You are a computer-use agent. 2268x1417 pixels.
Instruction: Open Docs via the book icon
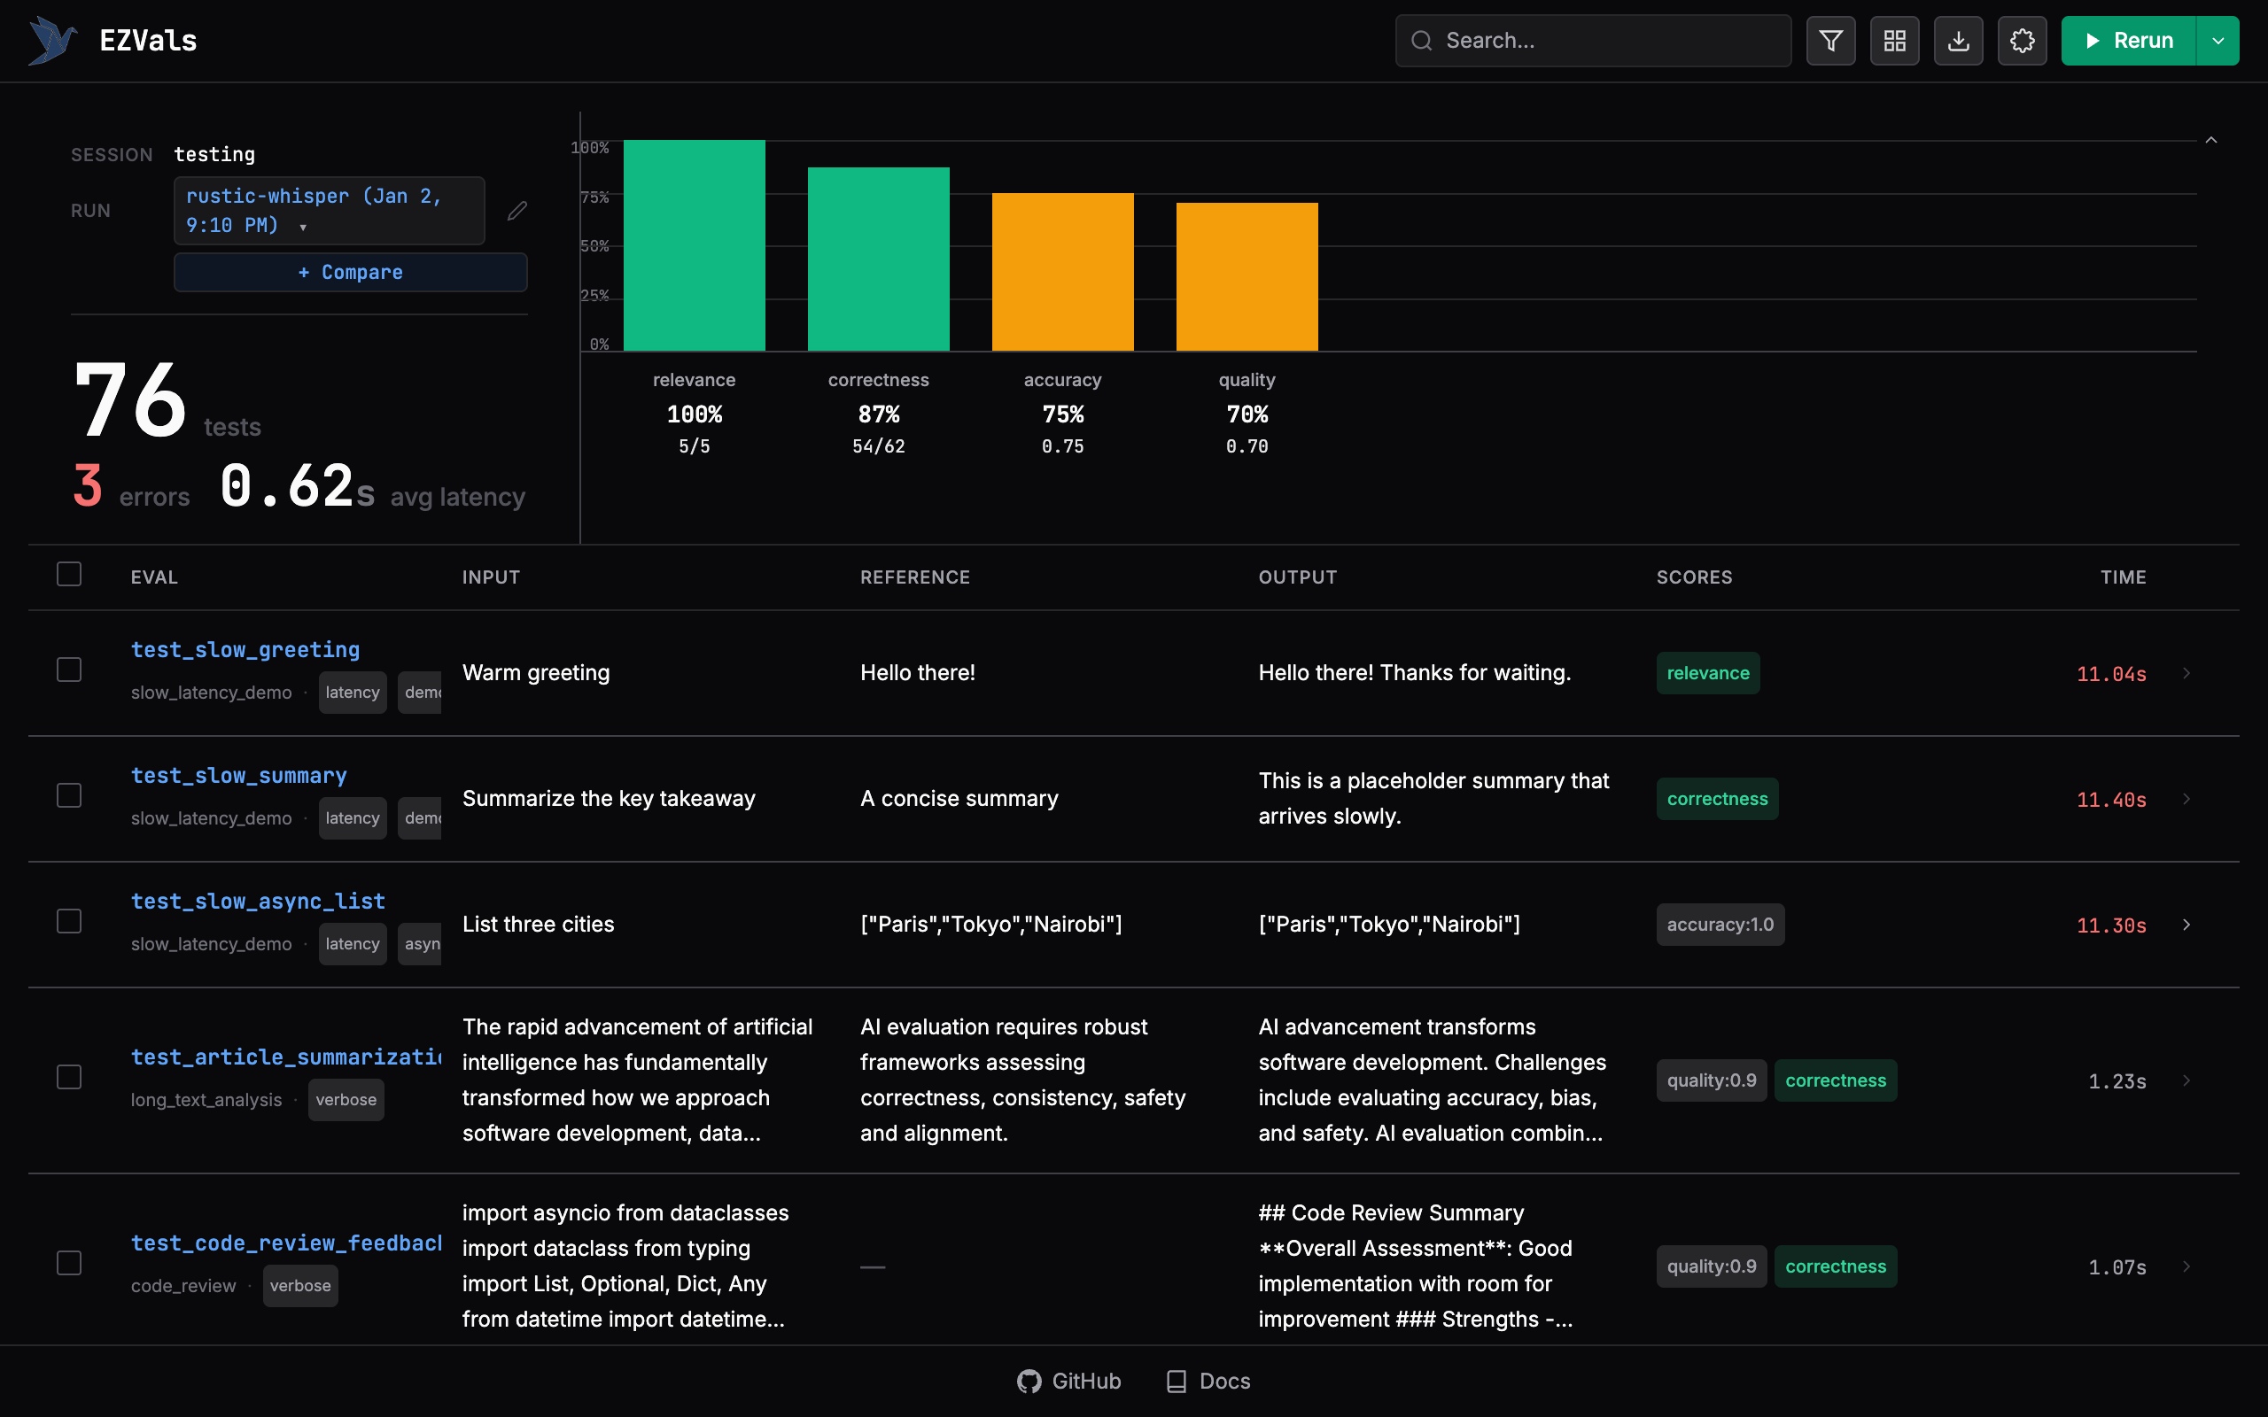click(1176, 1381)
